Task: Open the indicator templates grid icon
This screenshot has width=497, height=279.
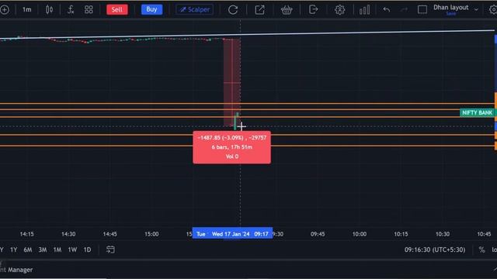Action: 89,9
